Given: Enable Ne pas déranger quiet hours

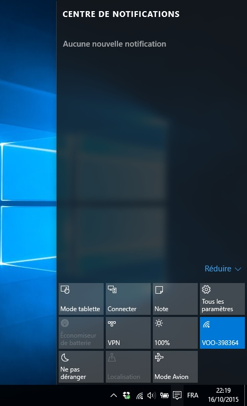Looking at the screenshot, I should point(81,367).
